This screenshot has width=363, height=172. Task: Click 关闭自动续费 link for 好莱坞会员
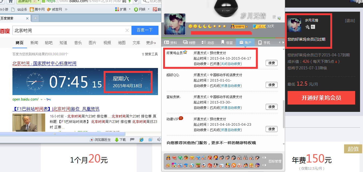[231, 64]
